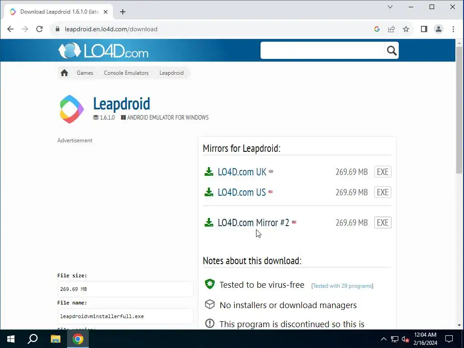The height and width of the screenshot is (348, 464).
Task: Open Leapdroid breadcrumb
Action: point(171,73)
